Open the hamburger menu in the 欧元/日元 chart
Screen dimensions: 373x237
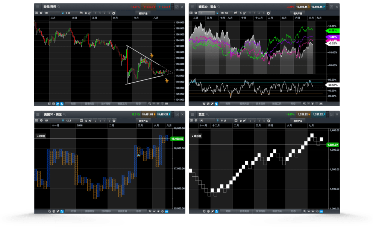(38, 7)
